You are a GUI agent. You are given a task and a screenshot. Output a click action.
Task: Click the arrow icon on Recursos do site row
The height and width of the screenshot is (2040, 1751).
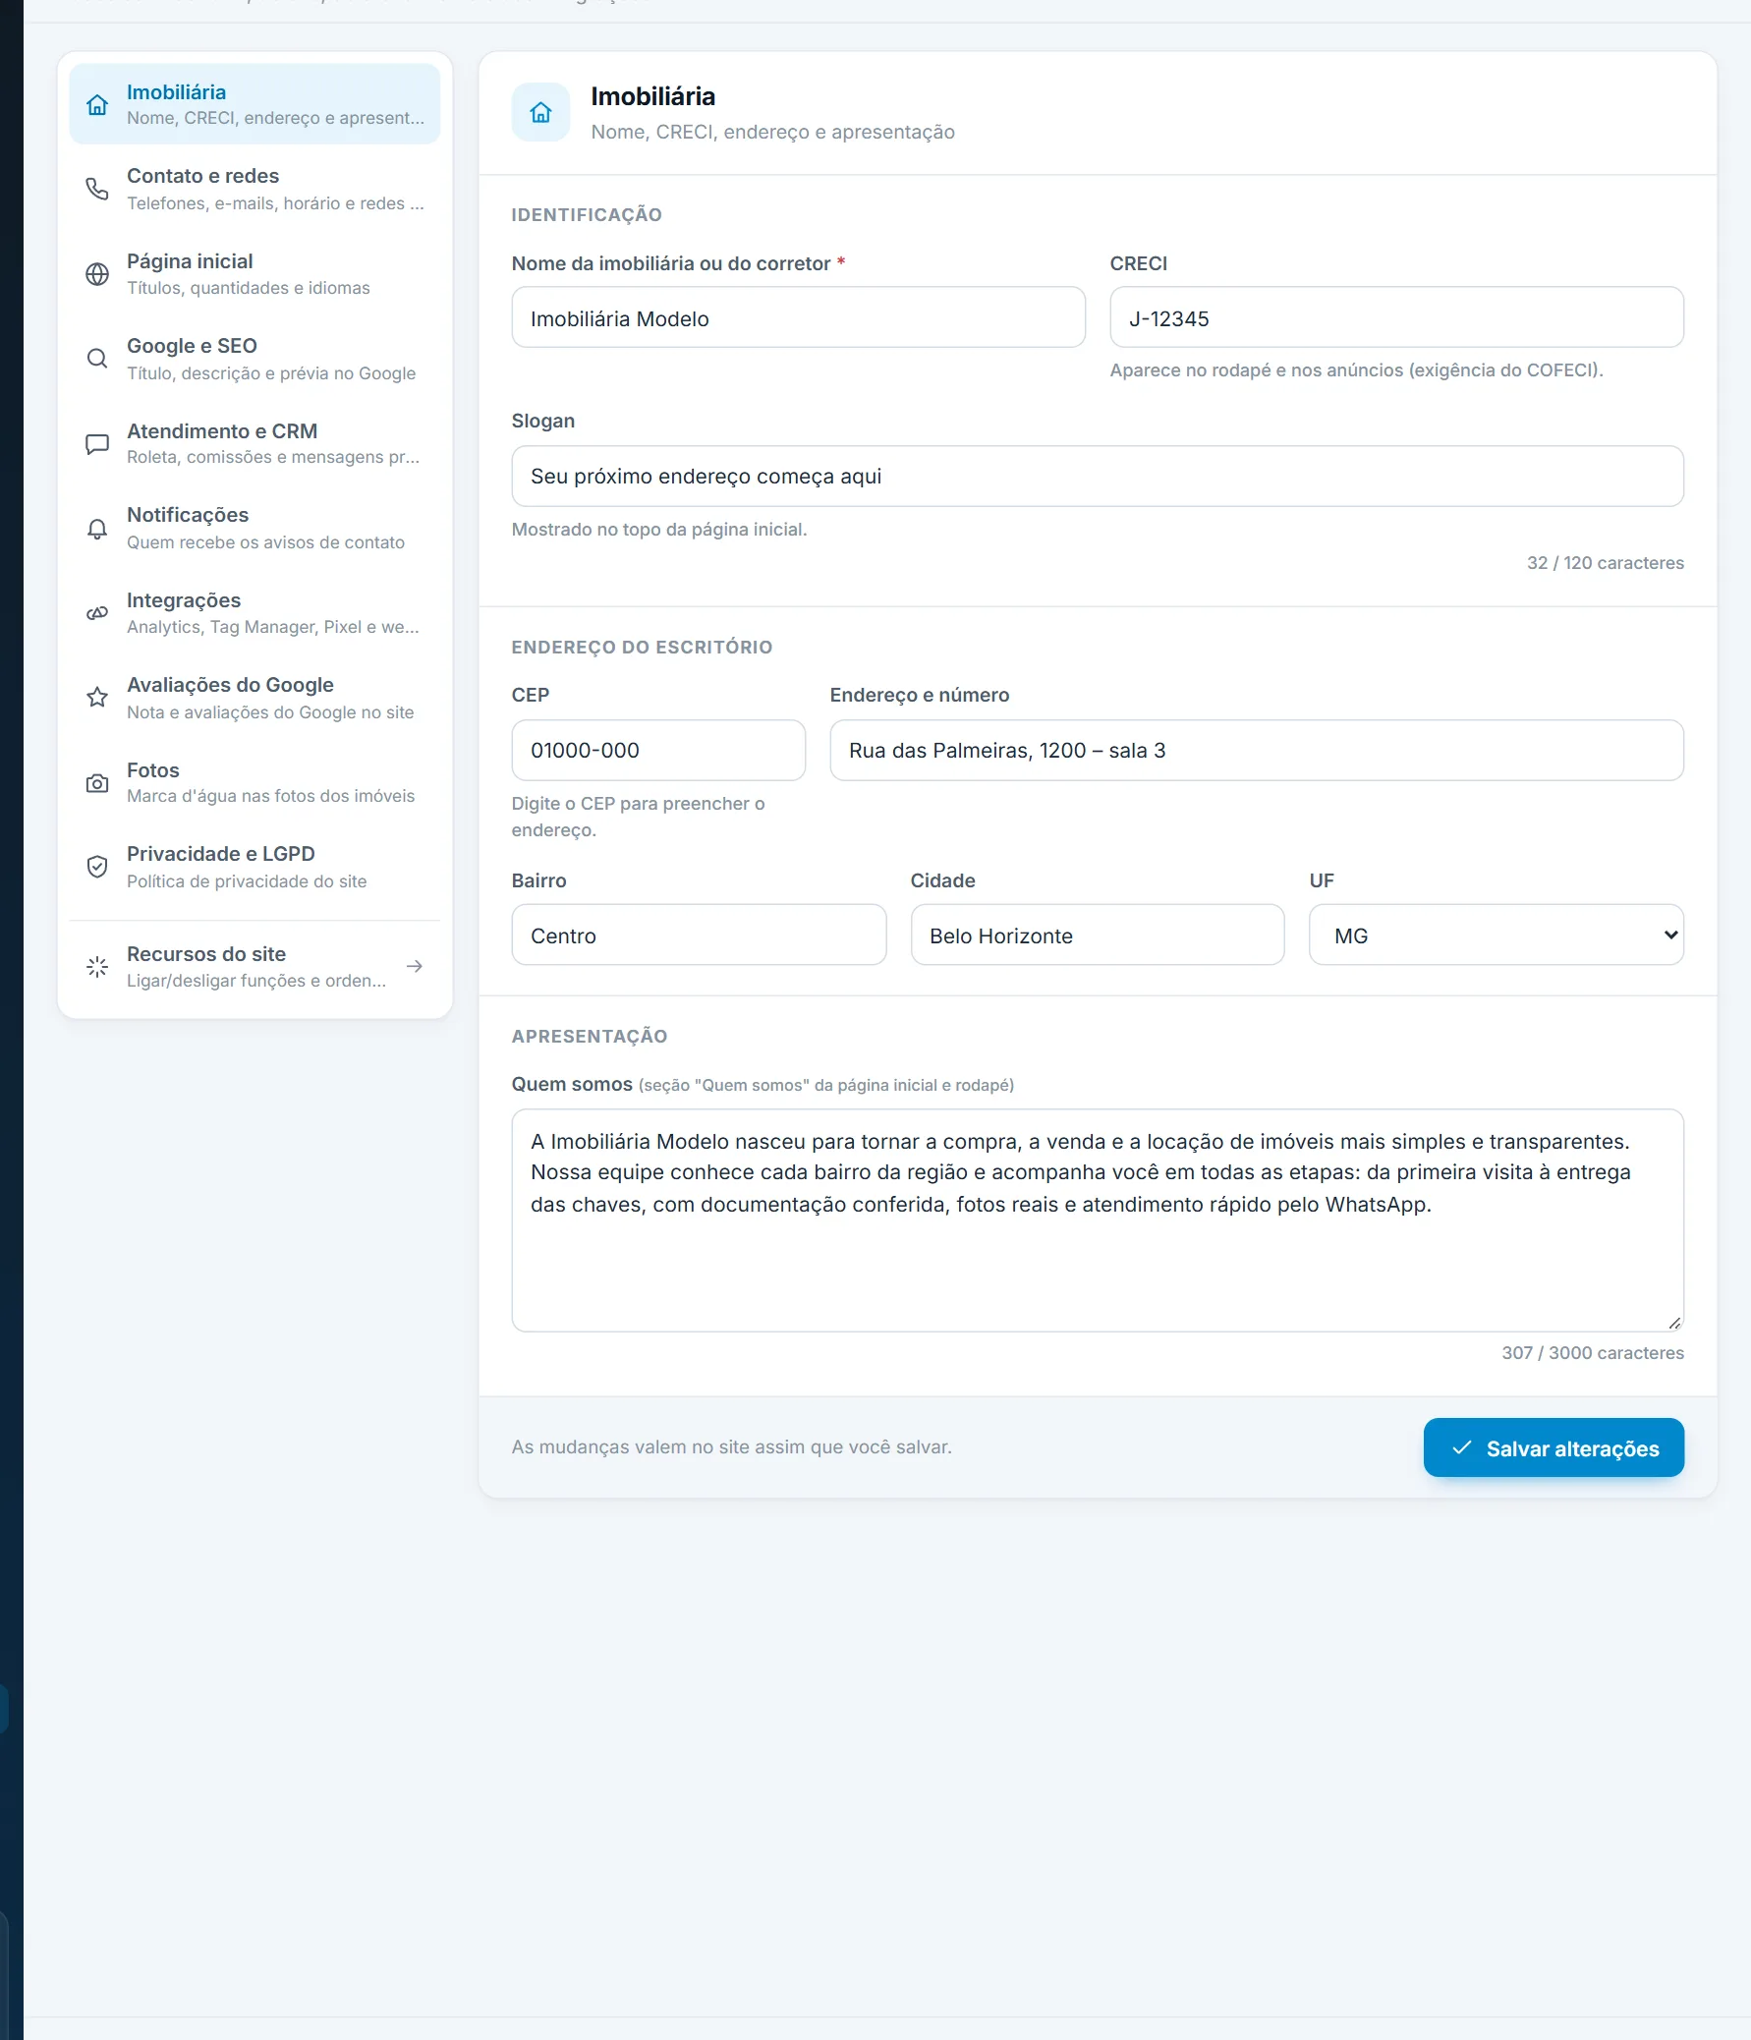point(415,967)
